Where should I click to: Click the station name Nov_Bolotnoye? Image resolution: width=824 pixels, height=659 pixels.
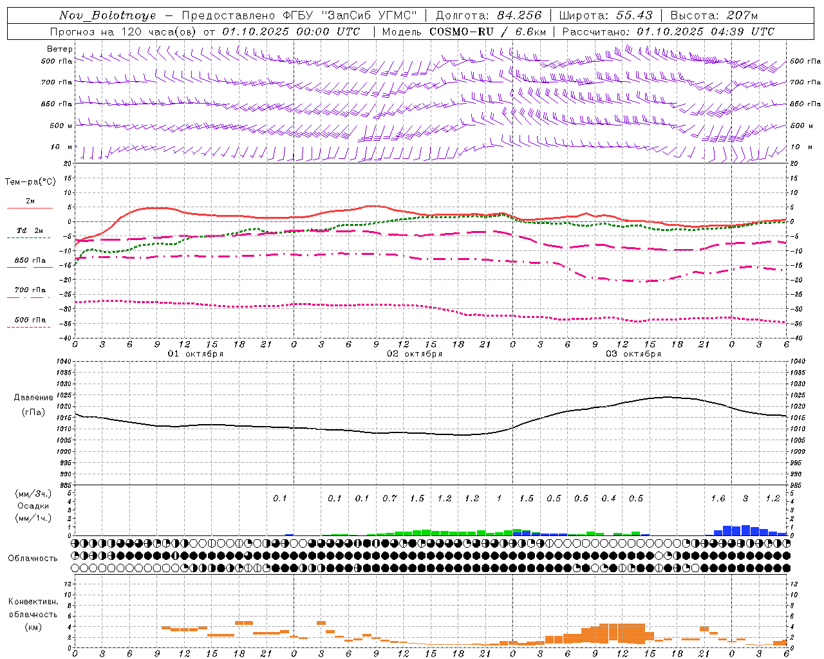[108, 15]
